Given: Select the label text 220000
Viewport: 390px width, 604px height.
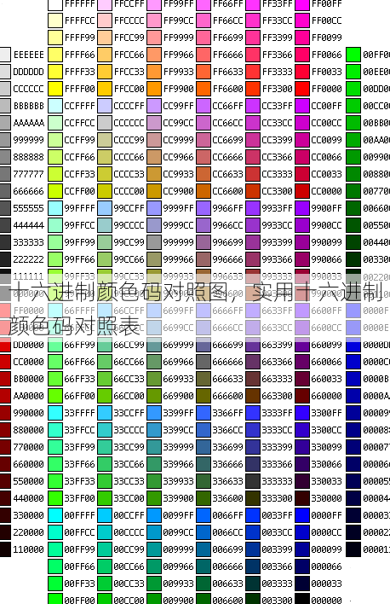Looking at the screenshot, I should [x=29, y=532].
